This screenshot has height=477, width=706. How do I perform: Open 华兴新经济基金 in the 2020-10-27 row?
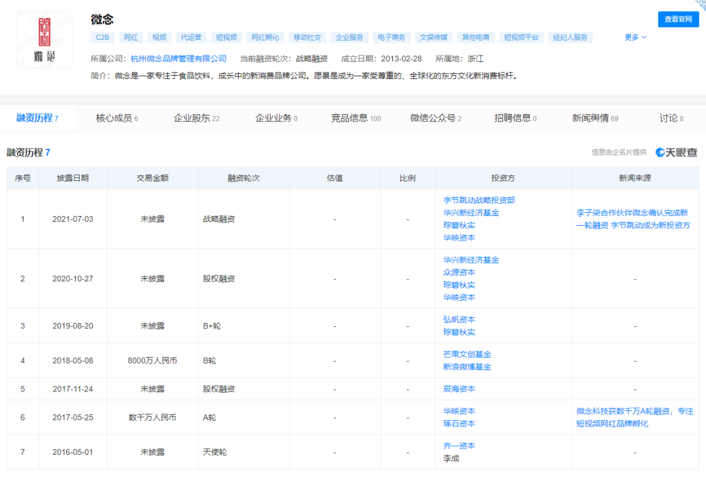click(x=471, y=260)
